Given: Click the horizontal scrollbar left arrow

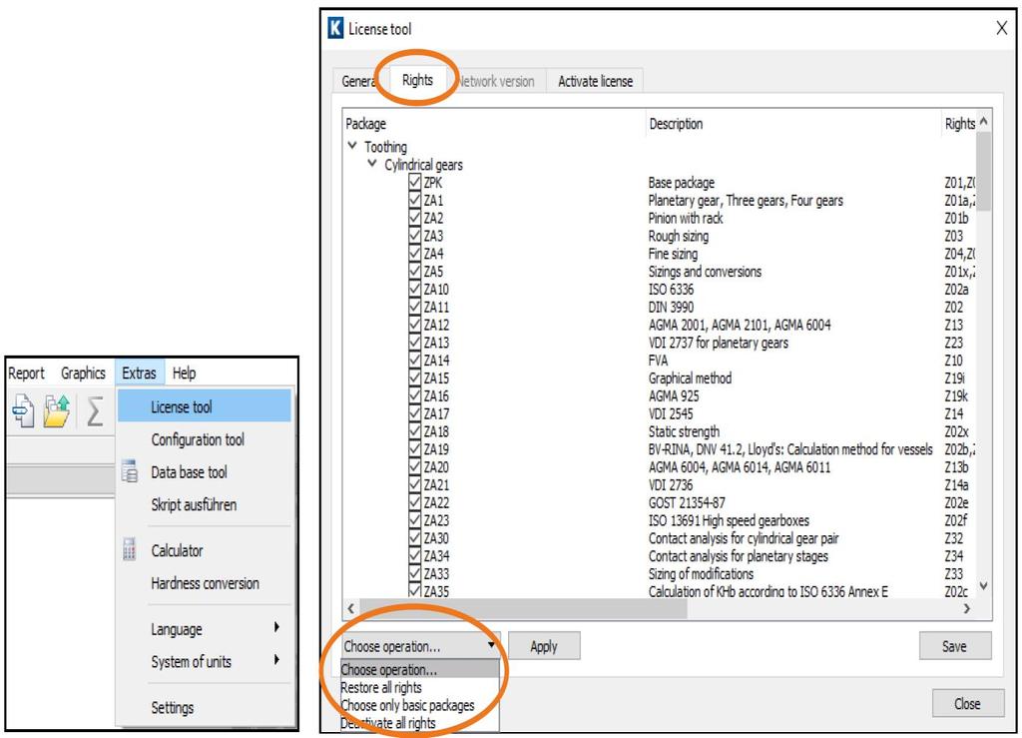Looking at the screenshot, I should coord(350,608).
